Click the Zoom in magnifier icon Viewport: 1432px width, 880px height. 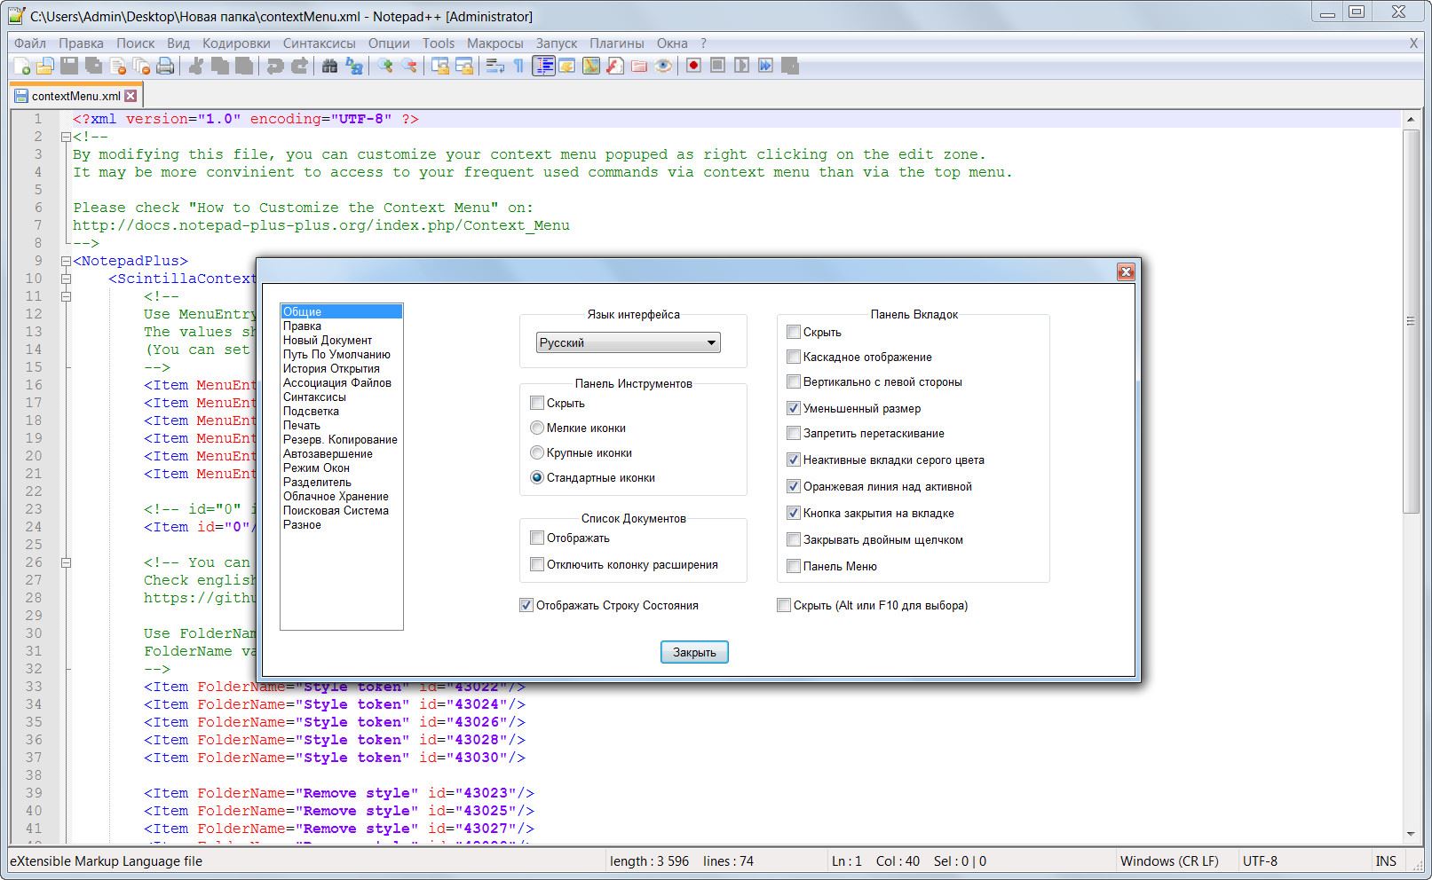pos(384,66)
